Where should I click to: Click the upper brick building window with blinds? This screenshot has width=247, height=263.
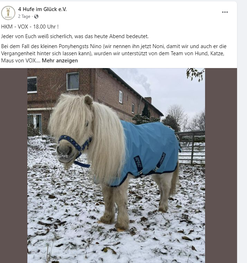coord(73,81)
